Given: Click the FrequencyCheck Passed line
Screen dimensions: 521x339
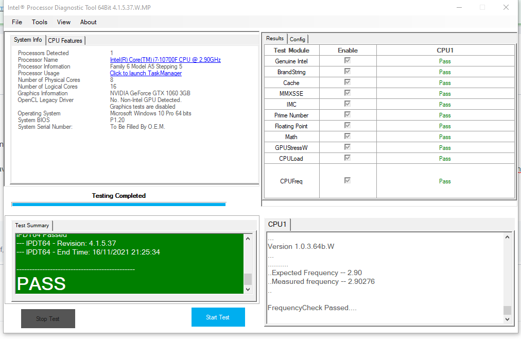Looking at the screenshot, I should (x=312, y=308).
